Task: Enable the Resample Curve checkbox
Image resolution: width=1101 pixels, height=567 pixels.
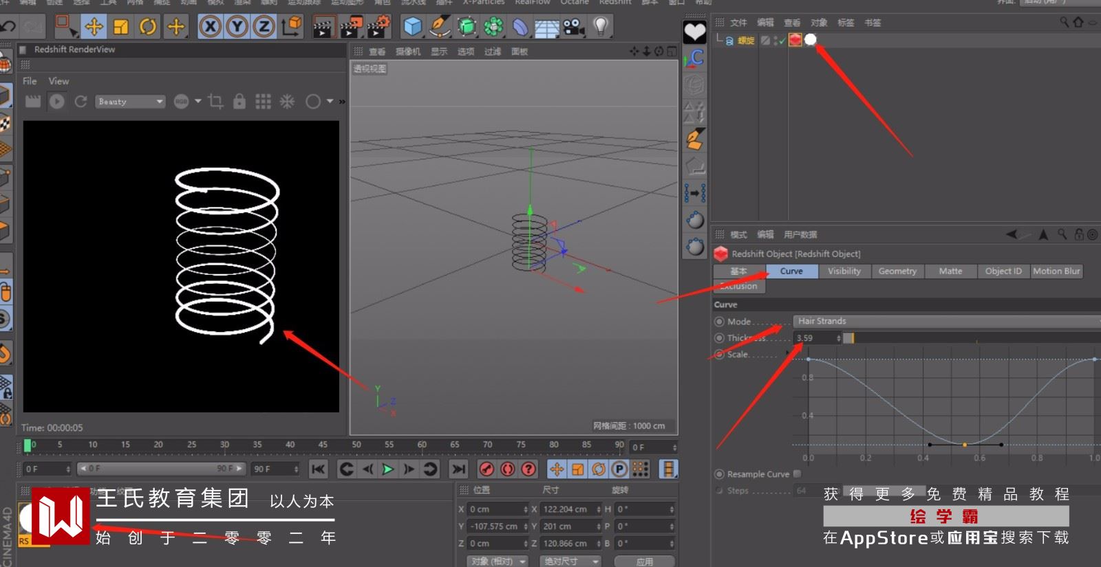Action: [x=797, y=474]
